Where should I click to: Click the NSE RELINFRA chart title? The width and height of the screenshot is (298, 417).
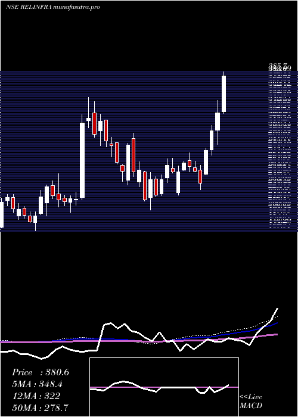tap(29, 7)
